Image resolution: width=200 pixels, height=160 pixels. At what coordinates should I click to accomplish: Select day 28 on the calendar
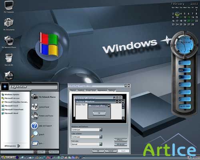(192, 24)
